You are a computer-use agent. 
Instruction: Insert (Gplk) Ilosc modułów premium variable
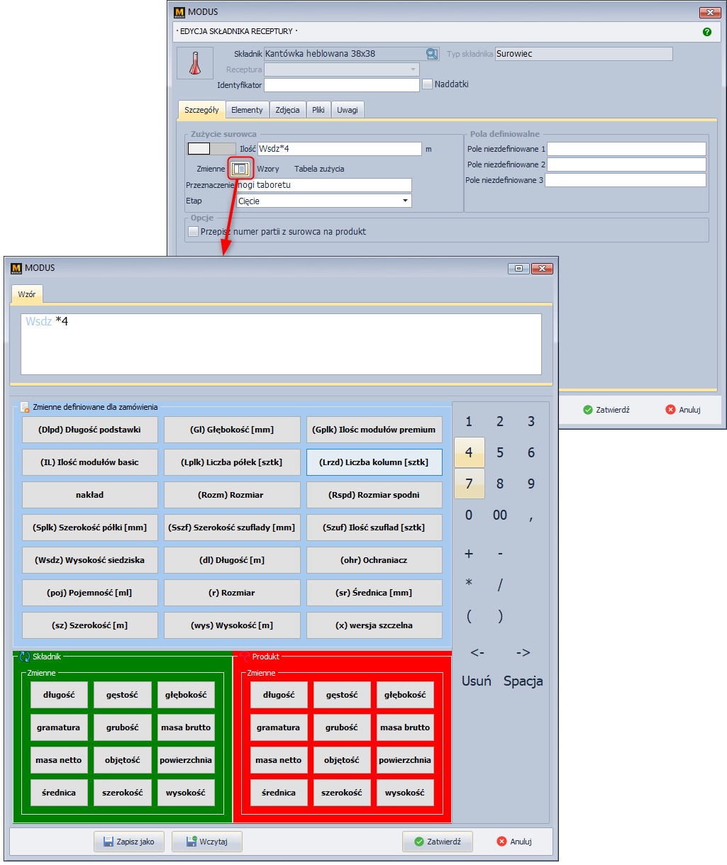(x=374, y=430)
